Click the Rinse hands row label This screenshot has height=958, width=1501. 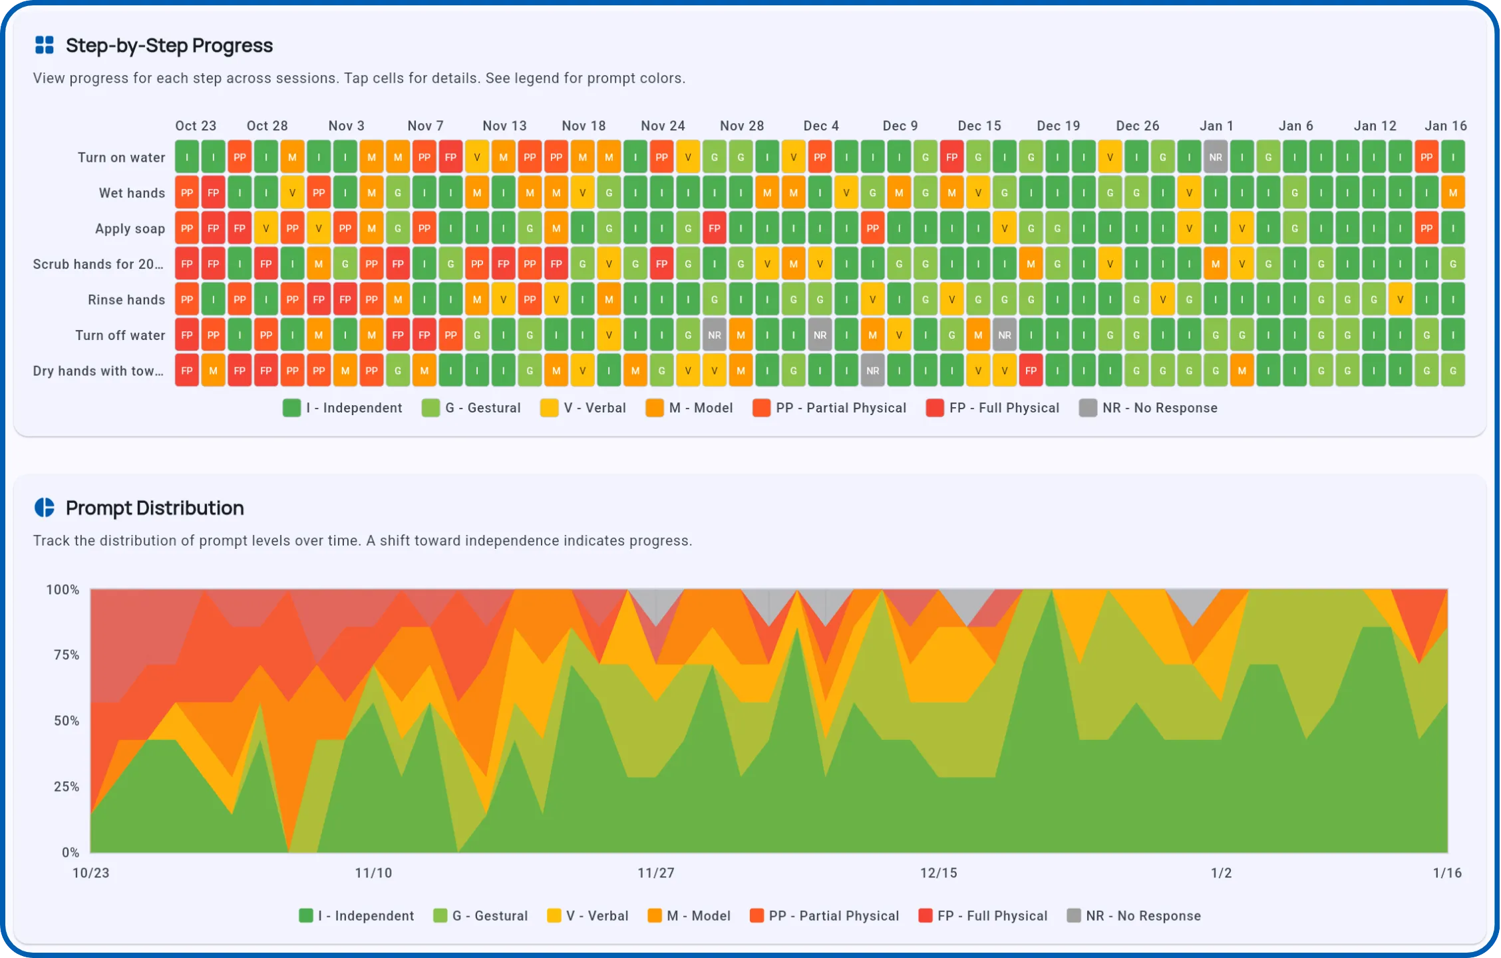pyautogui.click(x=126, y=299)
